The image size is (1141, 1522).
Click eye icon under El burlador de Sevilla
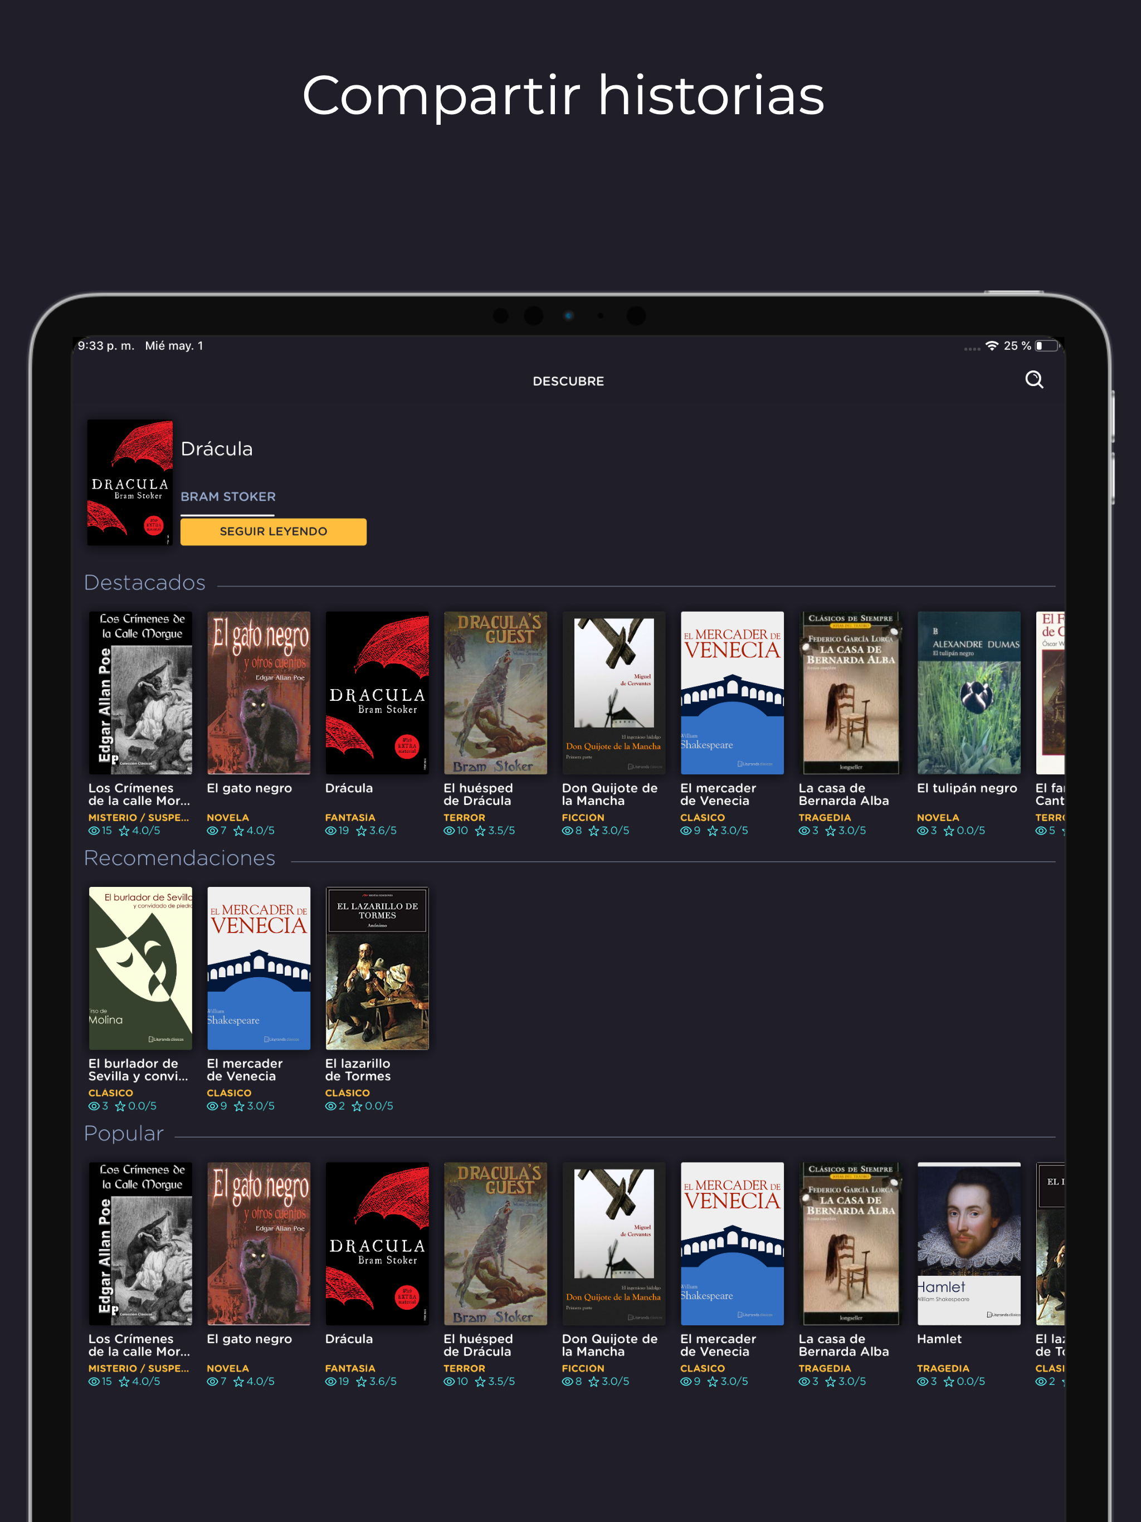click(94, 1106)
